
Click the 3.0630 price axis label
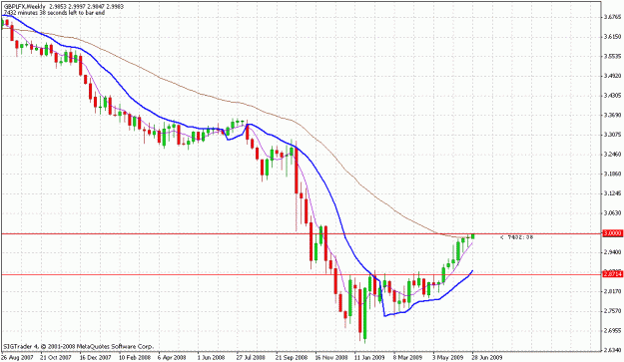(612, 213)
